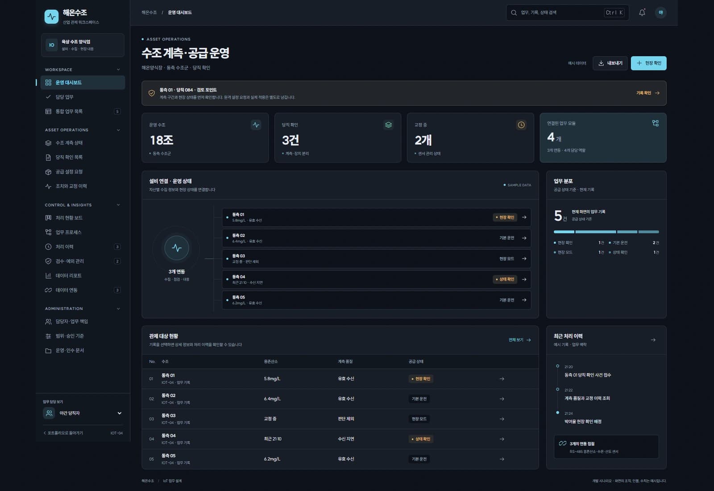Collapse the ADMINISTRATION section
Viewport: 714px width, 491px height.
point(118,308)
